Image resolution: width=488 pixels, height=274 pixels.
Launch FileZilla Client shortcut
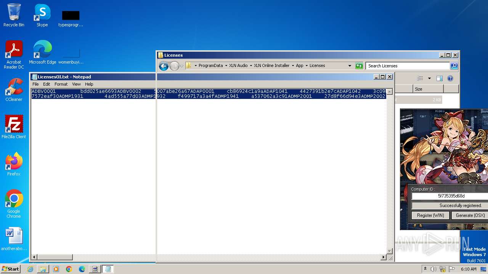tap(14, 127)
